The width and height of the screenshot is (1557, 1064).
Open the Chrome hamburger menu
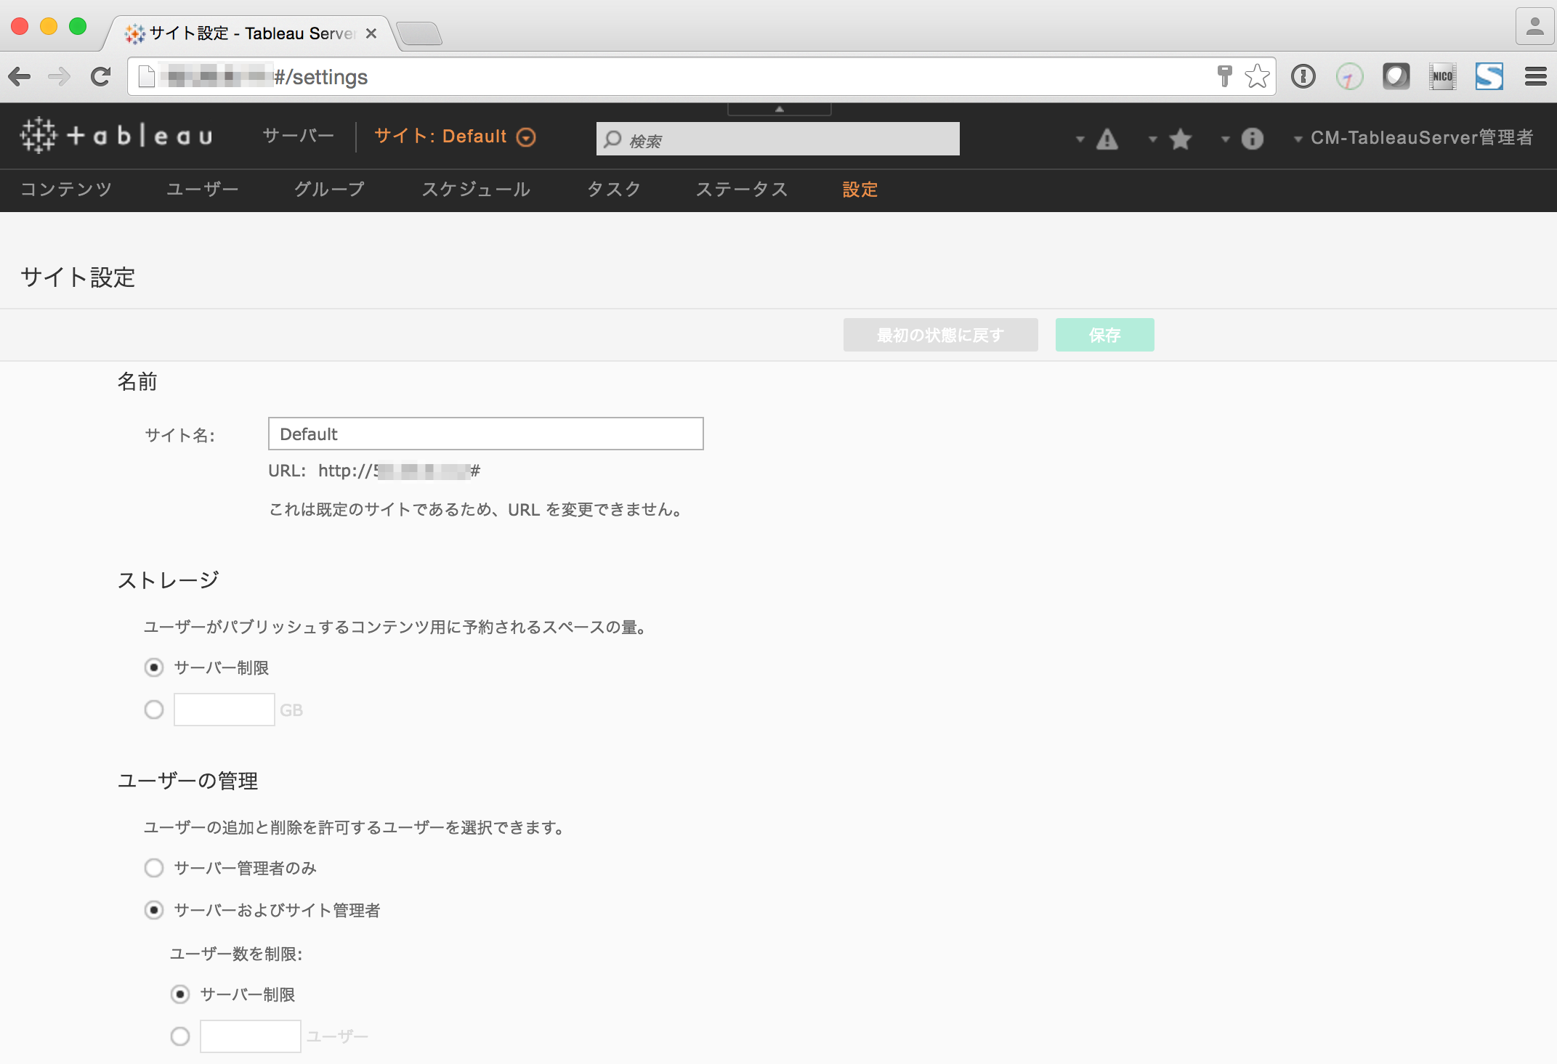[1534, 76]
